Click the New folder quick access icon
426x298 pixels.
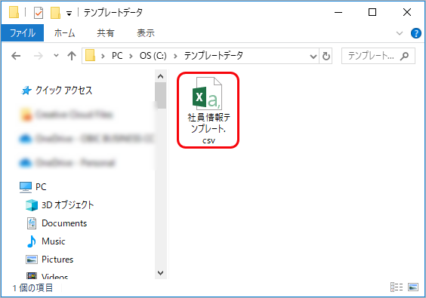[55, 13]
